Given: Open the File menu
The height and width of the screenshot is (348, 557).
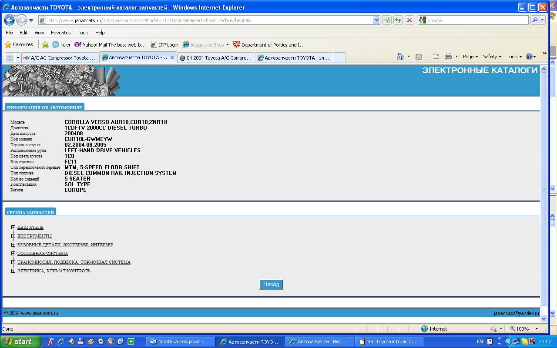Looking at the screenshot, I should point(9,33).
